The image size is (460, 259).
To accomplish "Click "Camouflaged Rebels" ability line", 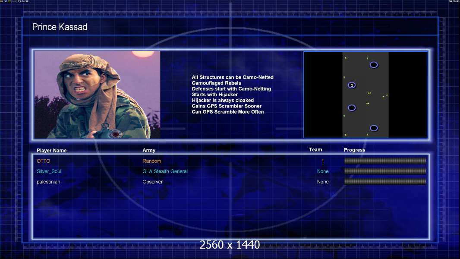I will point(216,83).
